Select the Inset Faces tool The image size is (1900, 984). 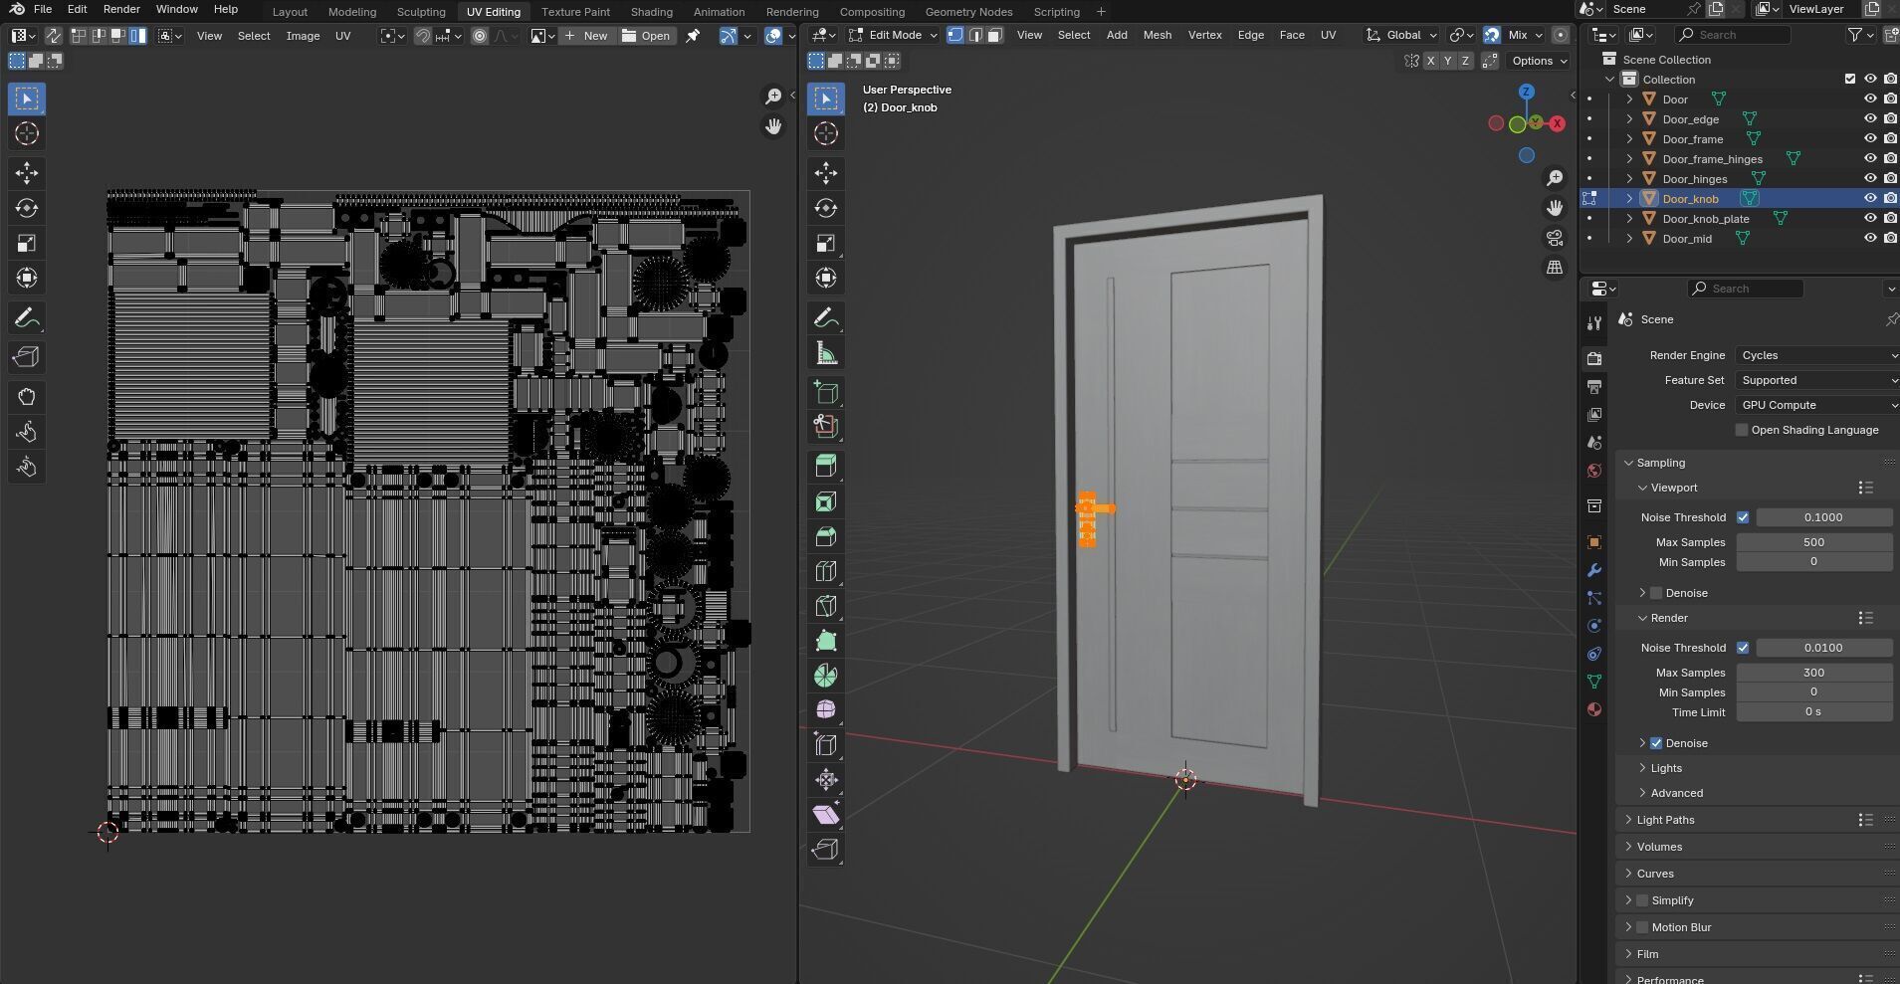point(826,501)
